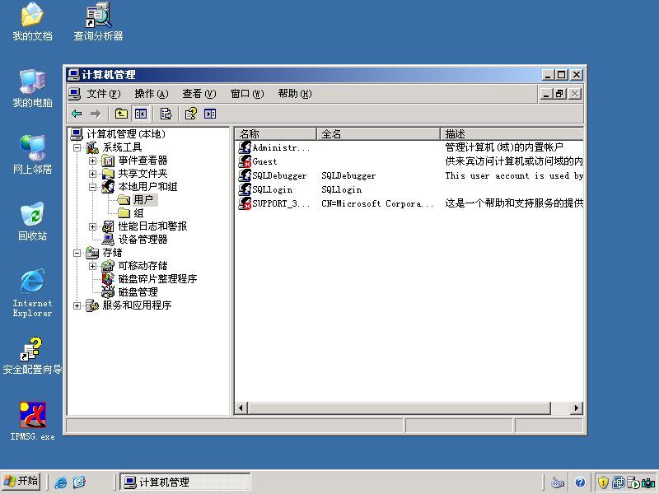Click the SQLlogin user account icon

point(245,189)
